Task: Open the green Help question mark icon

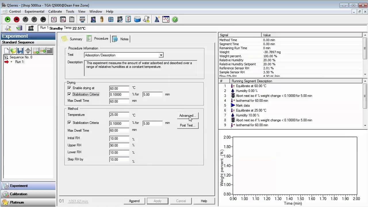Action: pyautogui.click(x=175, y=20)
